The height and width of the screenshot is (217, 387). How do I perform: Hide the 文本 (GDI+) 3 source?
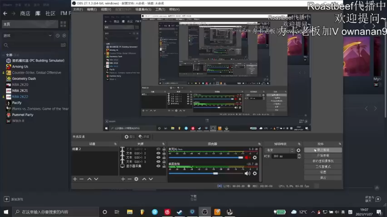pos(158,162)
